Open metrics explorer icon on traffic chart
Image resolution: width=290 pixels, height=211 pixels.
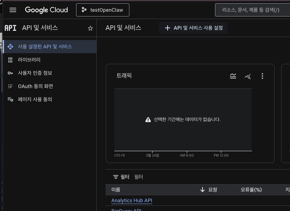248,76
